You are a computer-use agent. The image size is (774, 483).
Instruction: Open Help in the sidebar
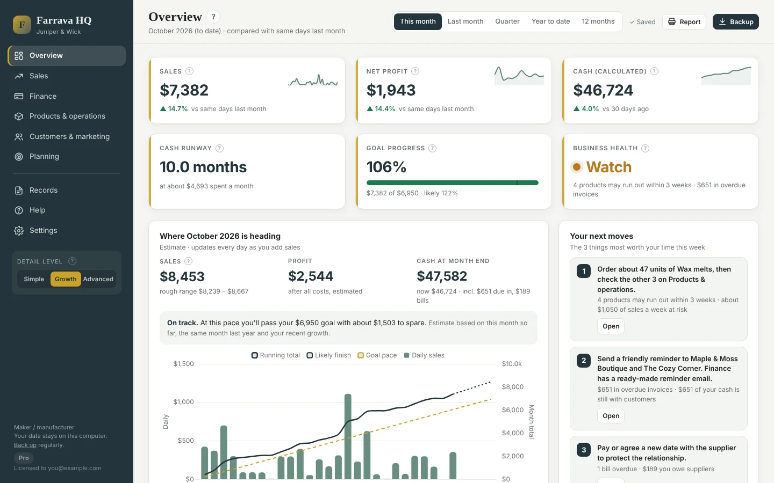[x=67, y=210]
